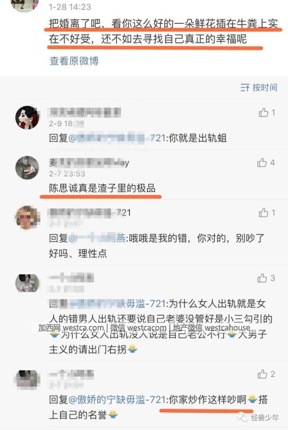The height and width of the screenshot is (430, 288).
Task: Like the 哦哦是我的错 reply
Action: pyautogui.click(x=267, y=213)
